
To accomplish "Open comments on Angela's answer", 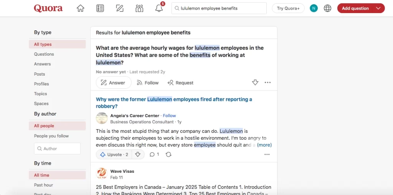I will [x=154, y=154].
